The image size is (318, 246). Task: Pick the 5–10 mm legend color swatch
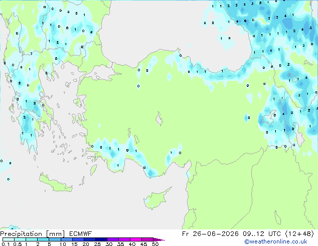point(55,239)
